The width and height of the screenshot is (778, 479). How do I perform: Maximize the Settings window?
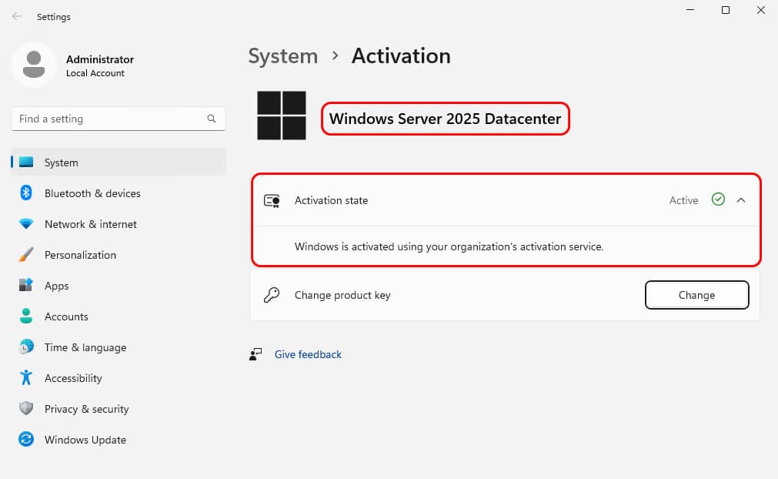coord(726,10)
